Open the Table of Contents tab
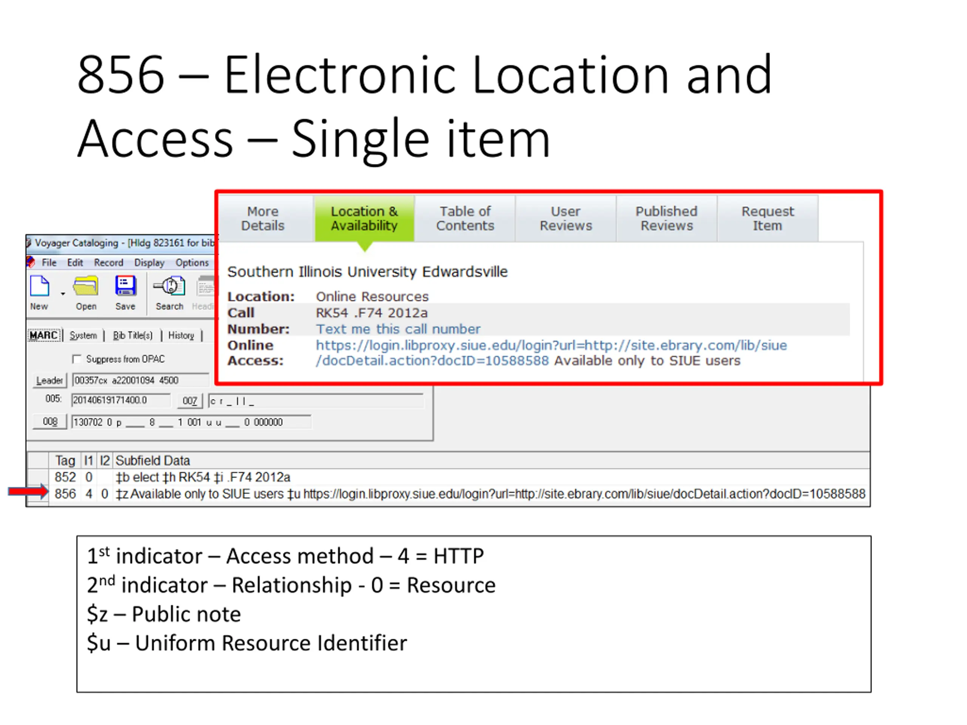This screenshot has height=725, width=967. click(465, 219)
